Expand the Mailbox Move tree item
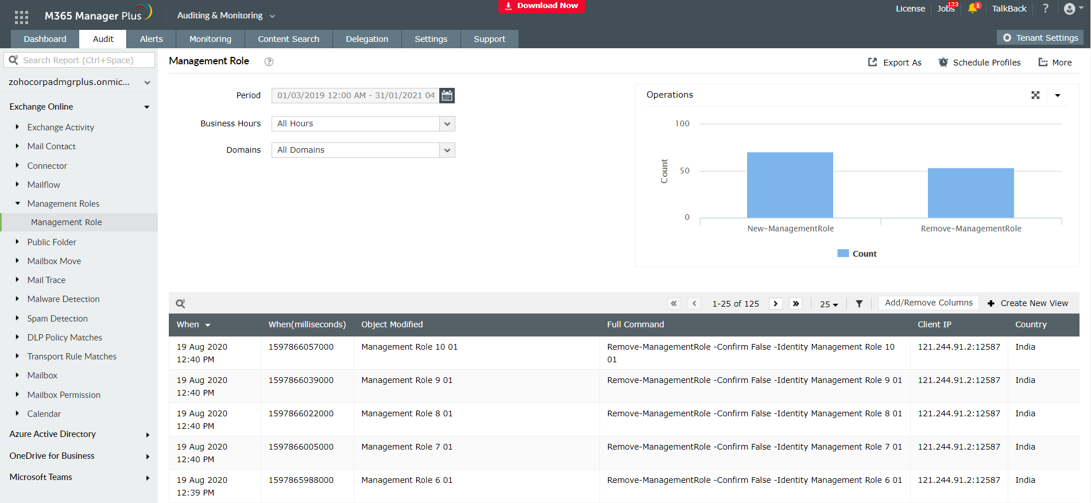 click(x=17, y=261)
